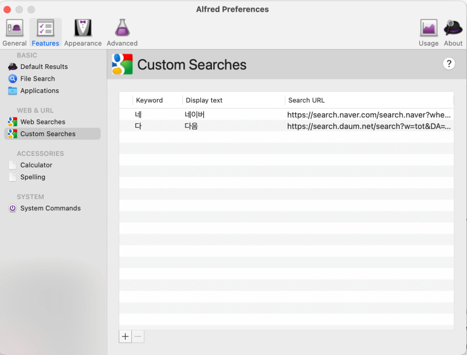Click the large Custom Searches header icon

(x=122, y=64)
